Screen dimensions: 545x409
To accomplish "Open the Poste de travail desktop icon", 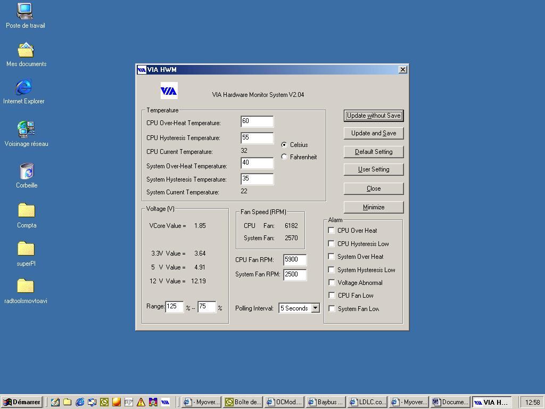I will point(25,11).
